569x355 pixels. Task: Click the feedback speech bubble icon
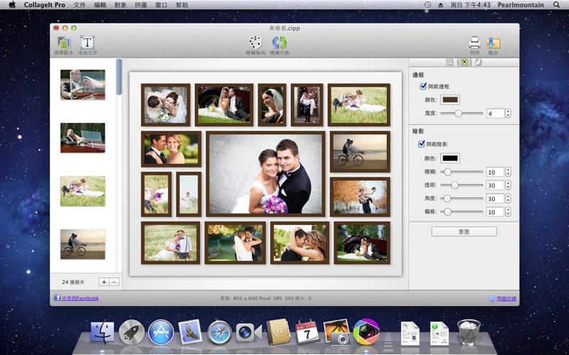tap(491, 299)
